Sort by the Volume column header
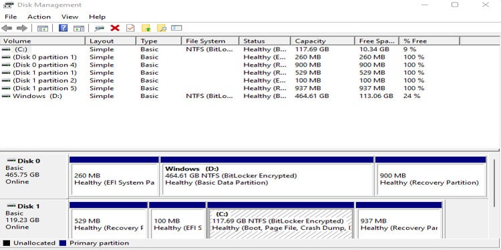Image resolution: width=501 pixels, height=250 pixels. (43, 41)
